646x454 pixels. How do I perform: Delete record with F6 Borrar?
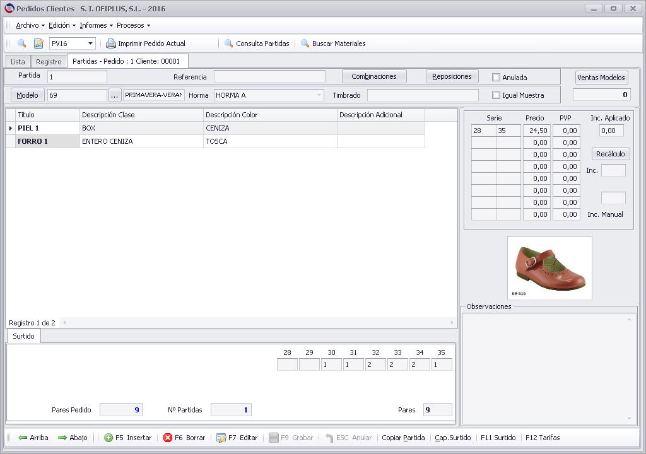pyautogui.click(x=184, y=438)
